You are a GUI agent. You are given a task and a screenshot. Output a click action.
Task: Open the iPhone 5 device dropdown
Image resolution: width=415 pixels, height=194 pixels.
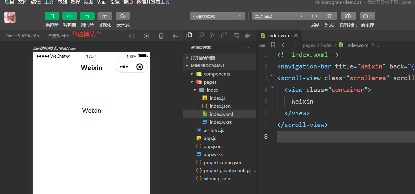pos(22,36)
